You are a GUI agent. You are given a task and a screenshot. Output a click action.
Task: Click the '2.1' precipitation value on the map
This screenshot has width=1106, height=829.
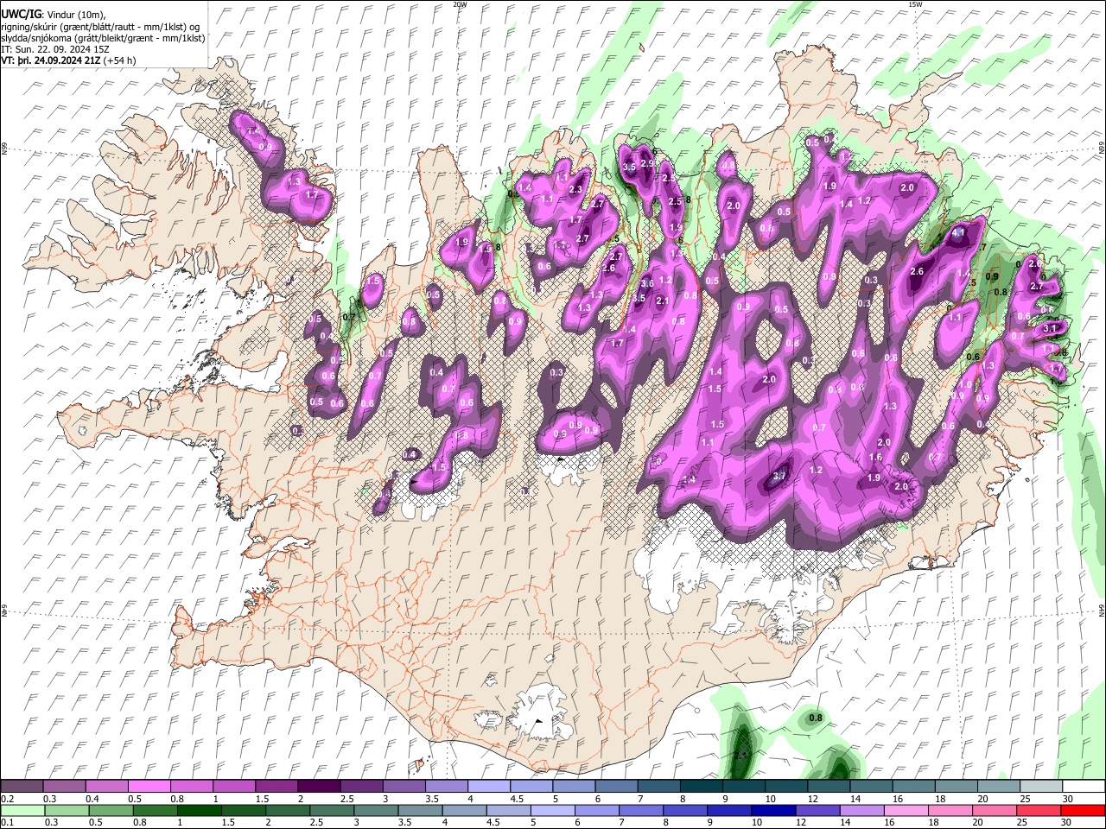(x=664, y=301)
